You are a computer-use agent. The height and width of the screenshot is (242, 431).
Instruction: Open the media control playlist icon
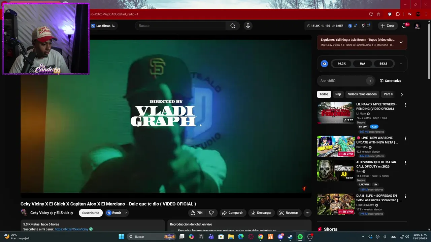(x=410, y=14)
